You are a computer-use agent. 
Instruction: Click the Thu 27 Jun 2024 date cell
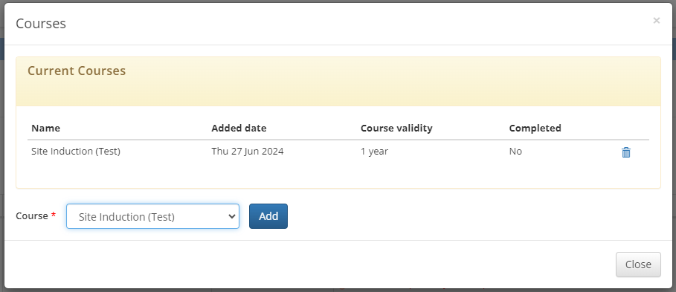pos(248,151)
